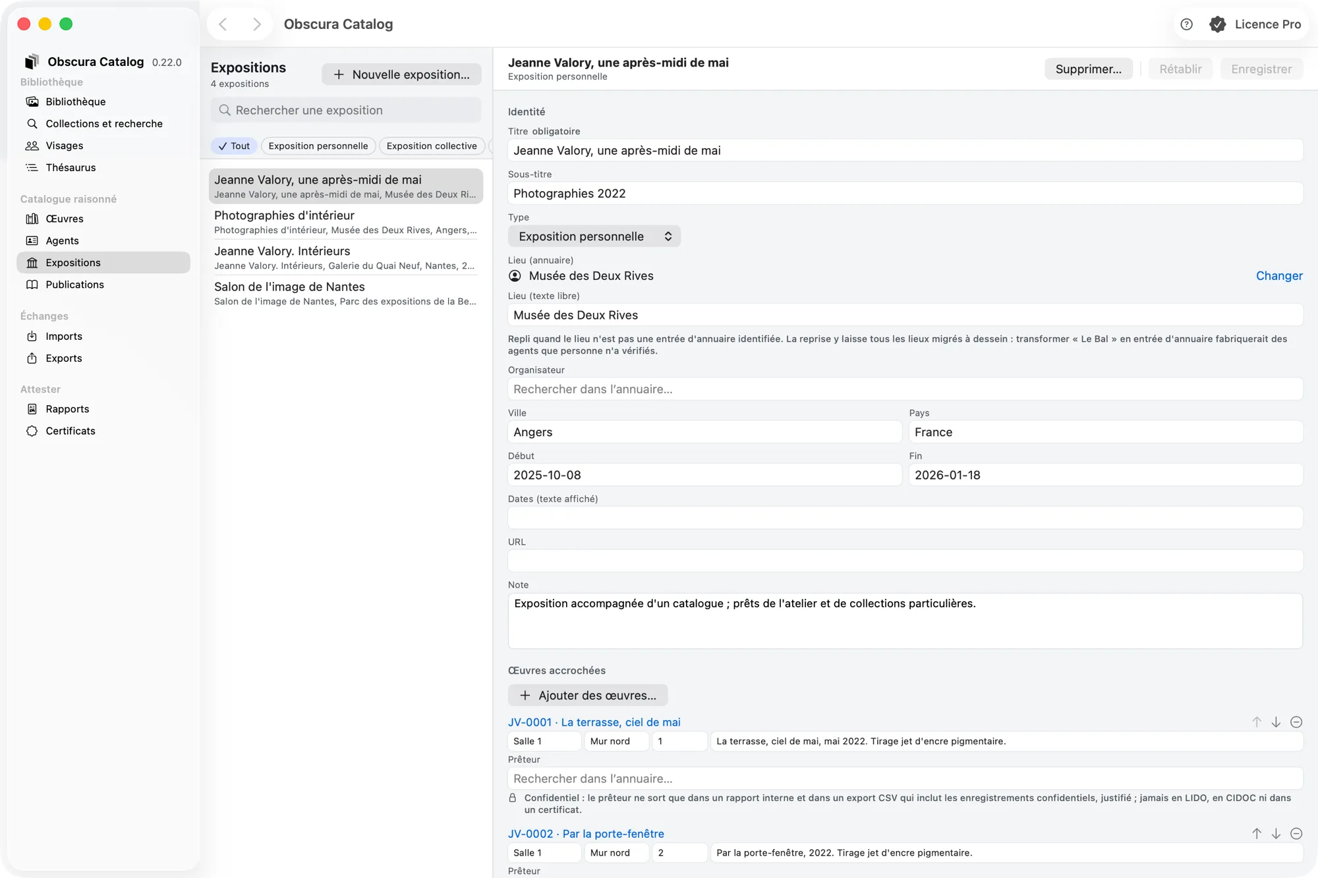This screenshot has width=1318, height=878.
Task: Click the Licence Pro badge
Action: coord(1255,24)
